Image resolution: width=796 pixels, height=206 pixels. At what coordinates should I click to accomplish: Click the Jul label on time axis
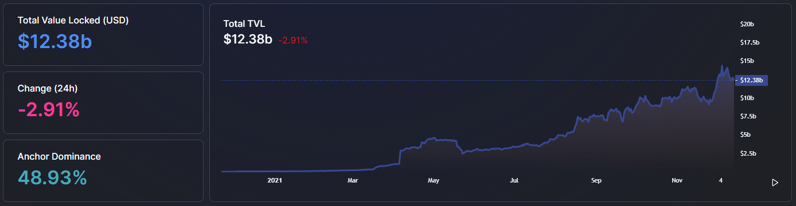(x=514, y=180)
